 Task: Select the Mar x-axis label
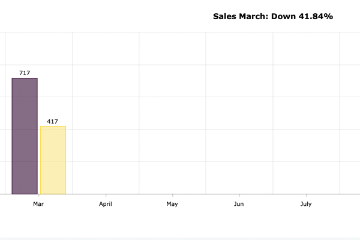click(x=38, y=204)
